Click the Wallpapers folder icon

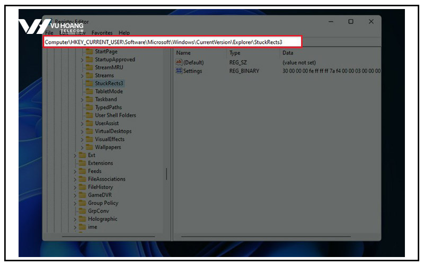[89, 147]
